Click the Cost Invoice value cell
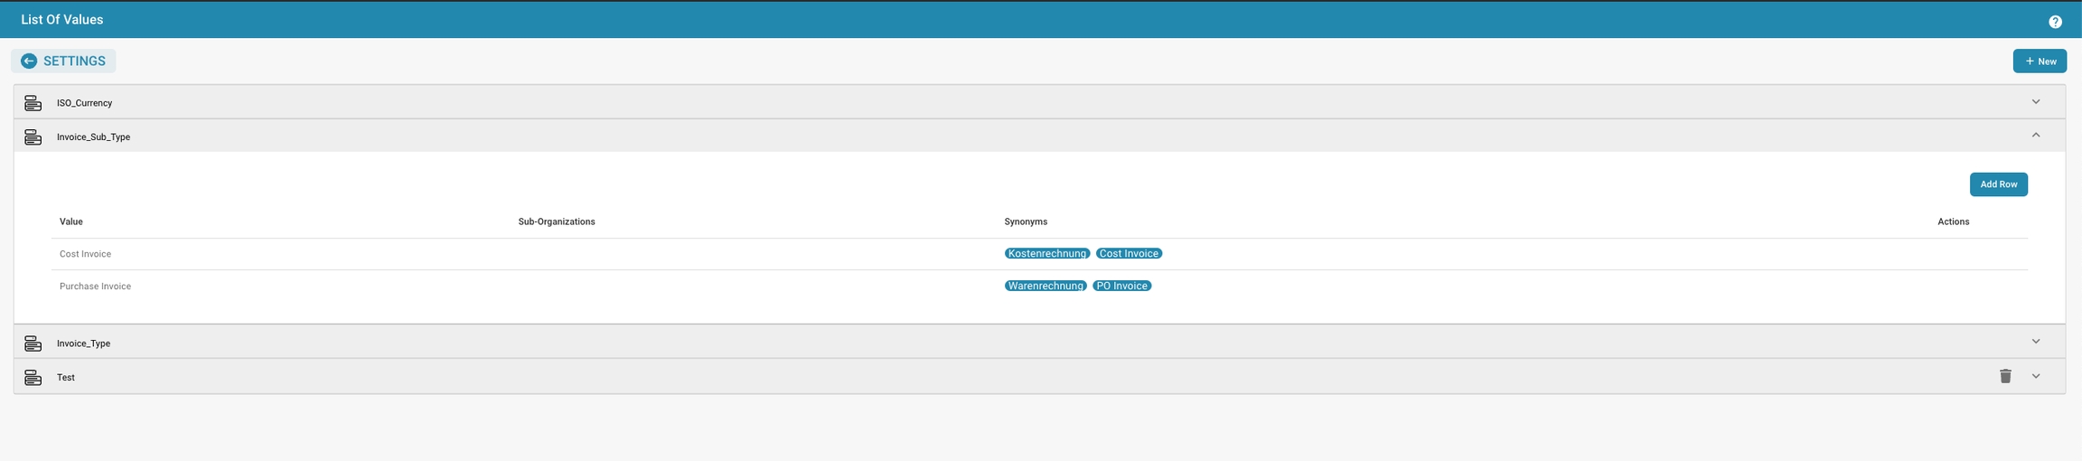Image resolution: width=2082 pixels, height=461 pixels. [x=85, y=254]
